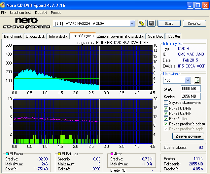Viewport: 210px width, 174px height.
Task: Click the save floppy disk icon
Action: coord(151,23)
